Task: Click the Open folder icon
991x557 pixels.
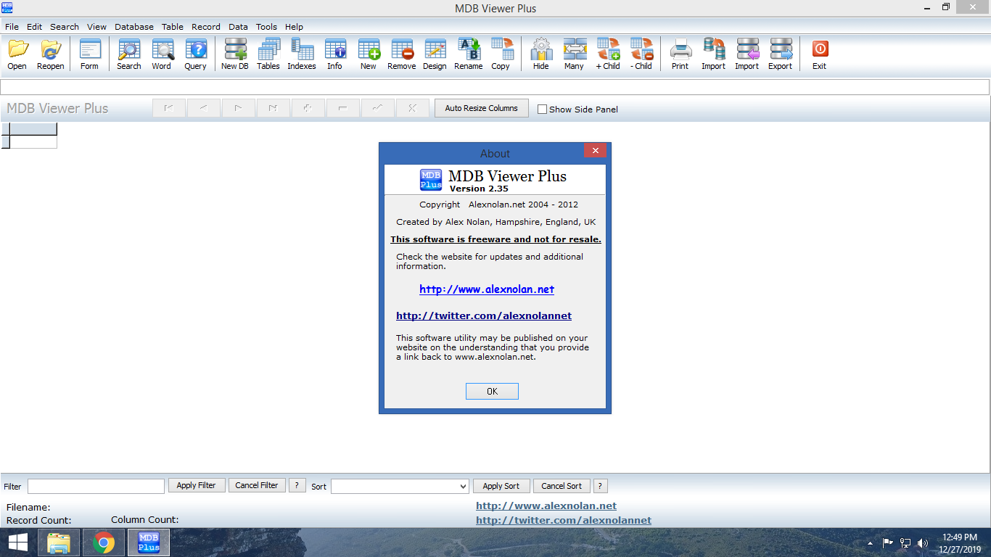Action: [x=17, y=49]
